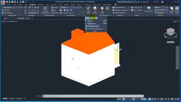Viewport: 181px width, 102px height.
Task: Adjust the White Balance slider
Action: (95, 23)
